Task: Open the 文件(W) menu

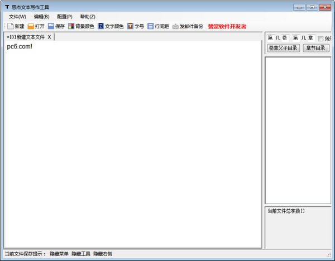Action: point(17,17)
